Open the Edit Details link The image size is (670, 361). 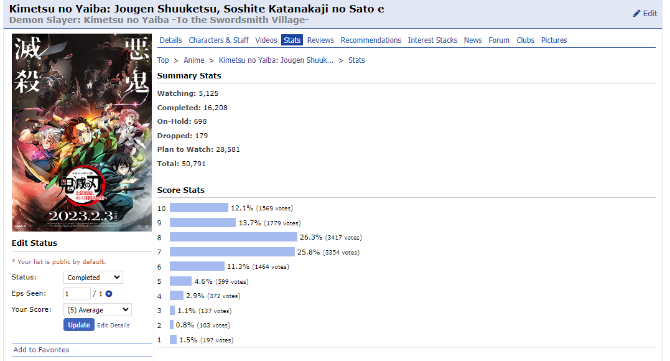point(113,325)
